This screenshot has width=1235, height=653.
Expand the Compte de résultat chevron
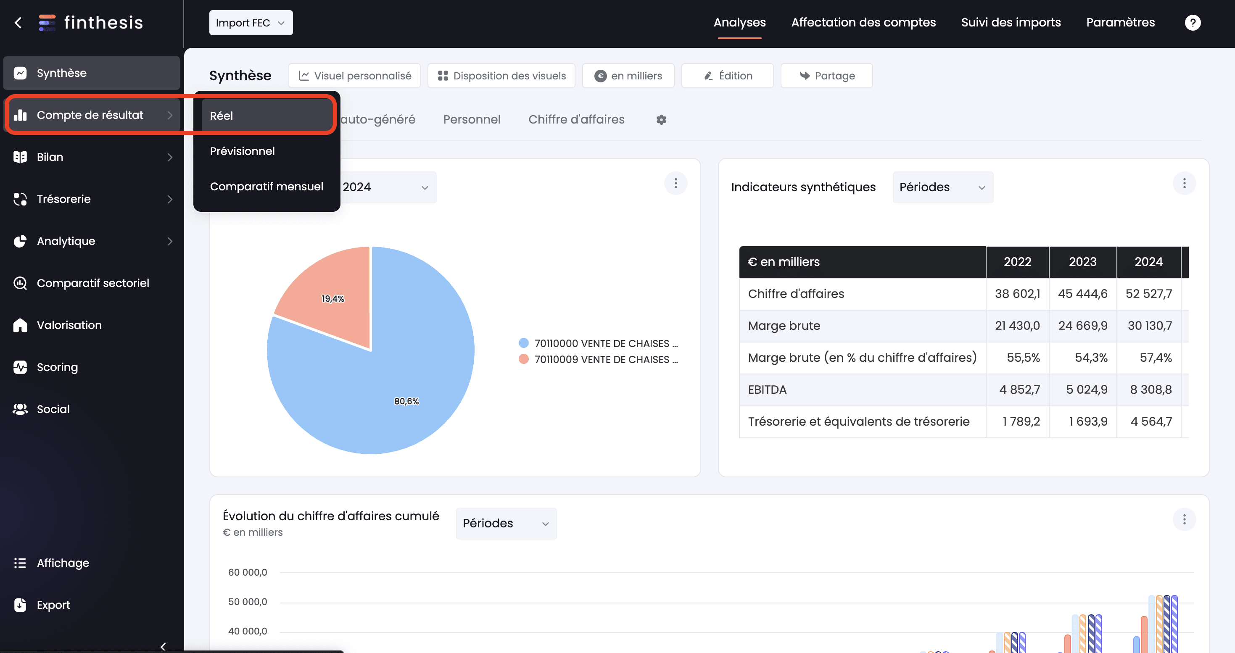click(x=170, y=115)
